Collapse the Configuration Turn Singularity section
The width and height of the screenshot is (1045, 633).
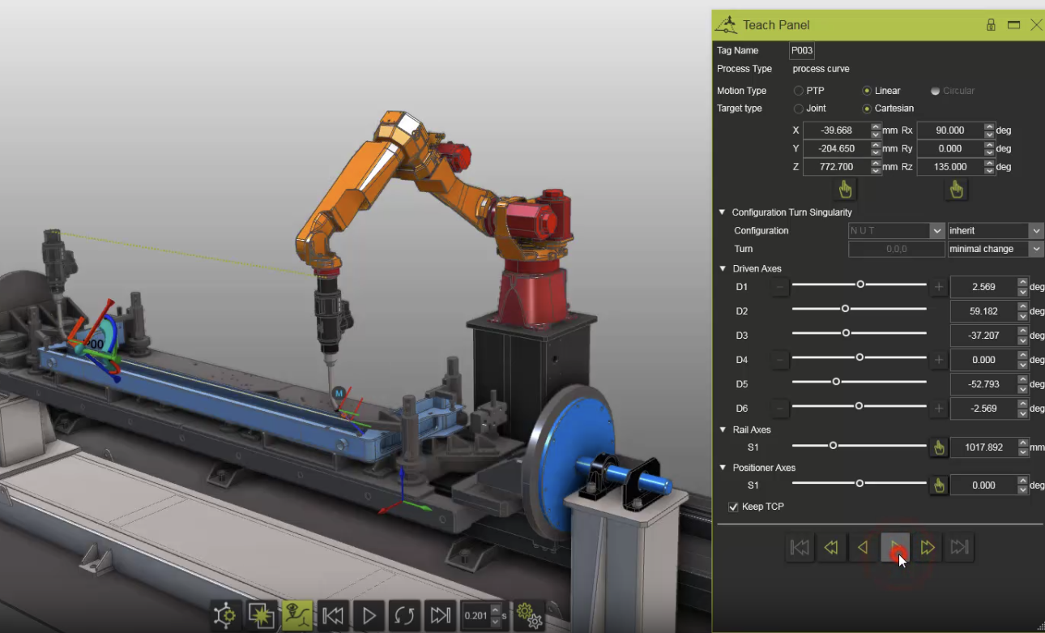coord(722,212)
